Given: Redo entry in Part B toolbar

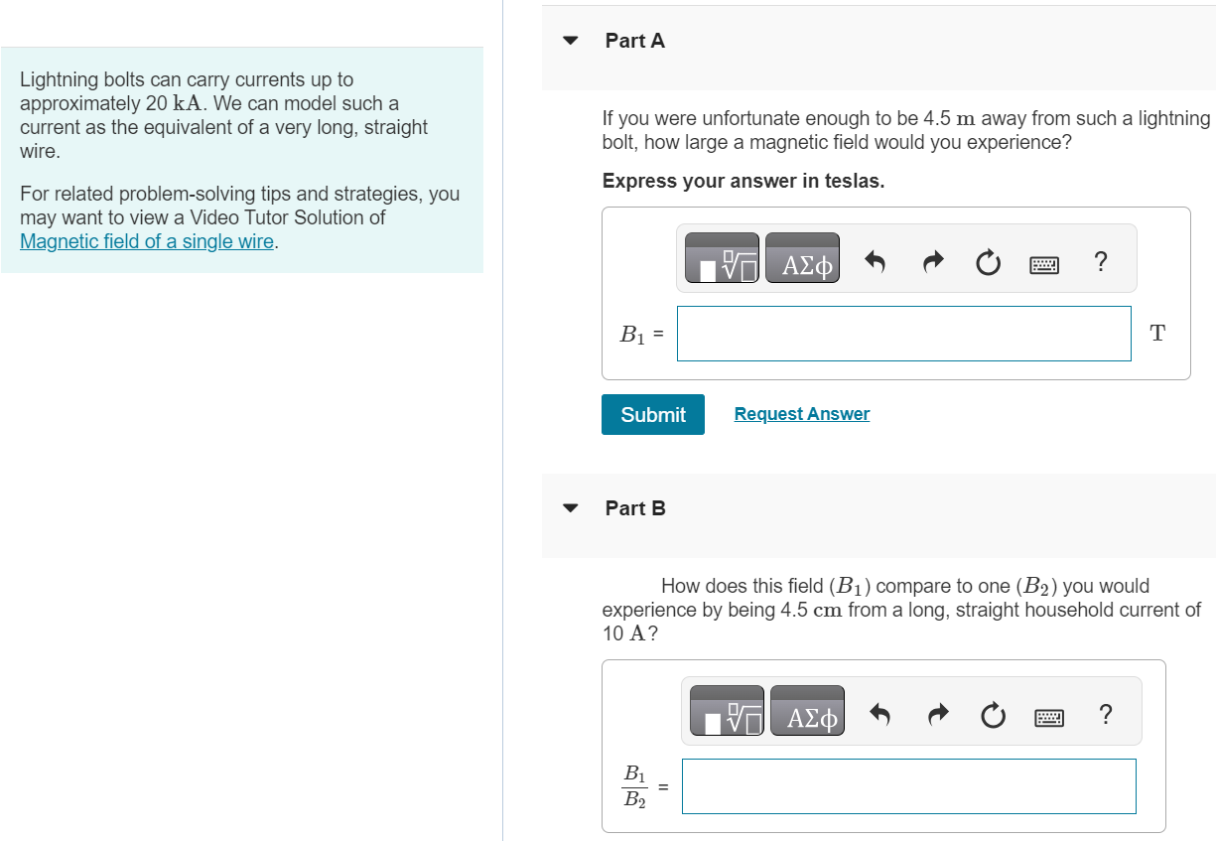Looking at the screenshot, I should tap(937, 715).
